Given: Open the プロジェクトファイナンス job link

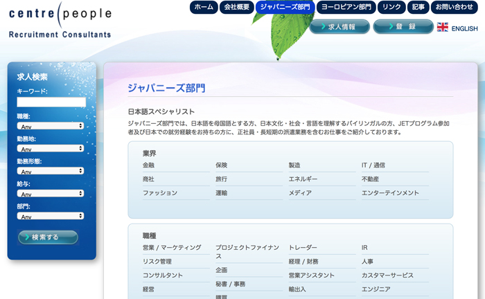Looking at the screenshot, I should click(x=247, y=252).
